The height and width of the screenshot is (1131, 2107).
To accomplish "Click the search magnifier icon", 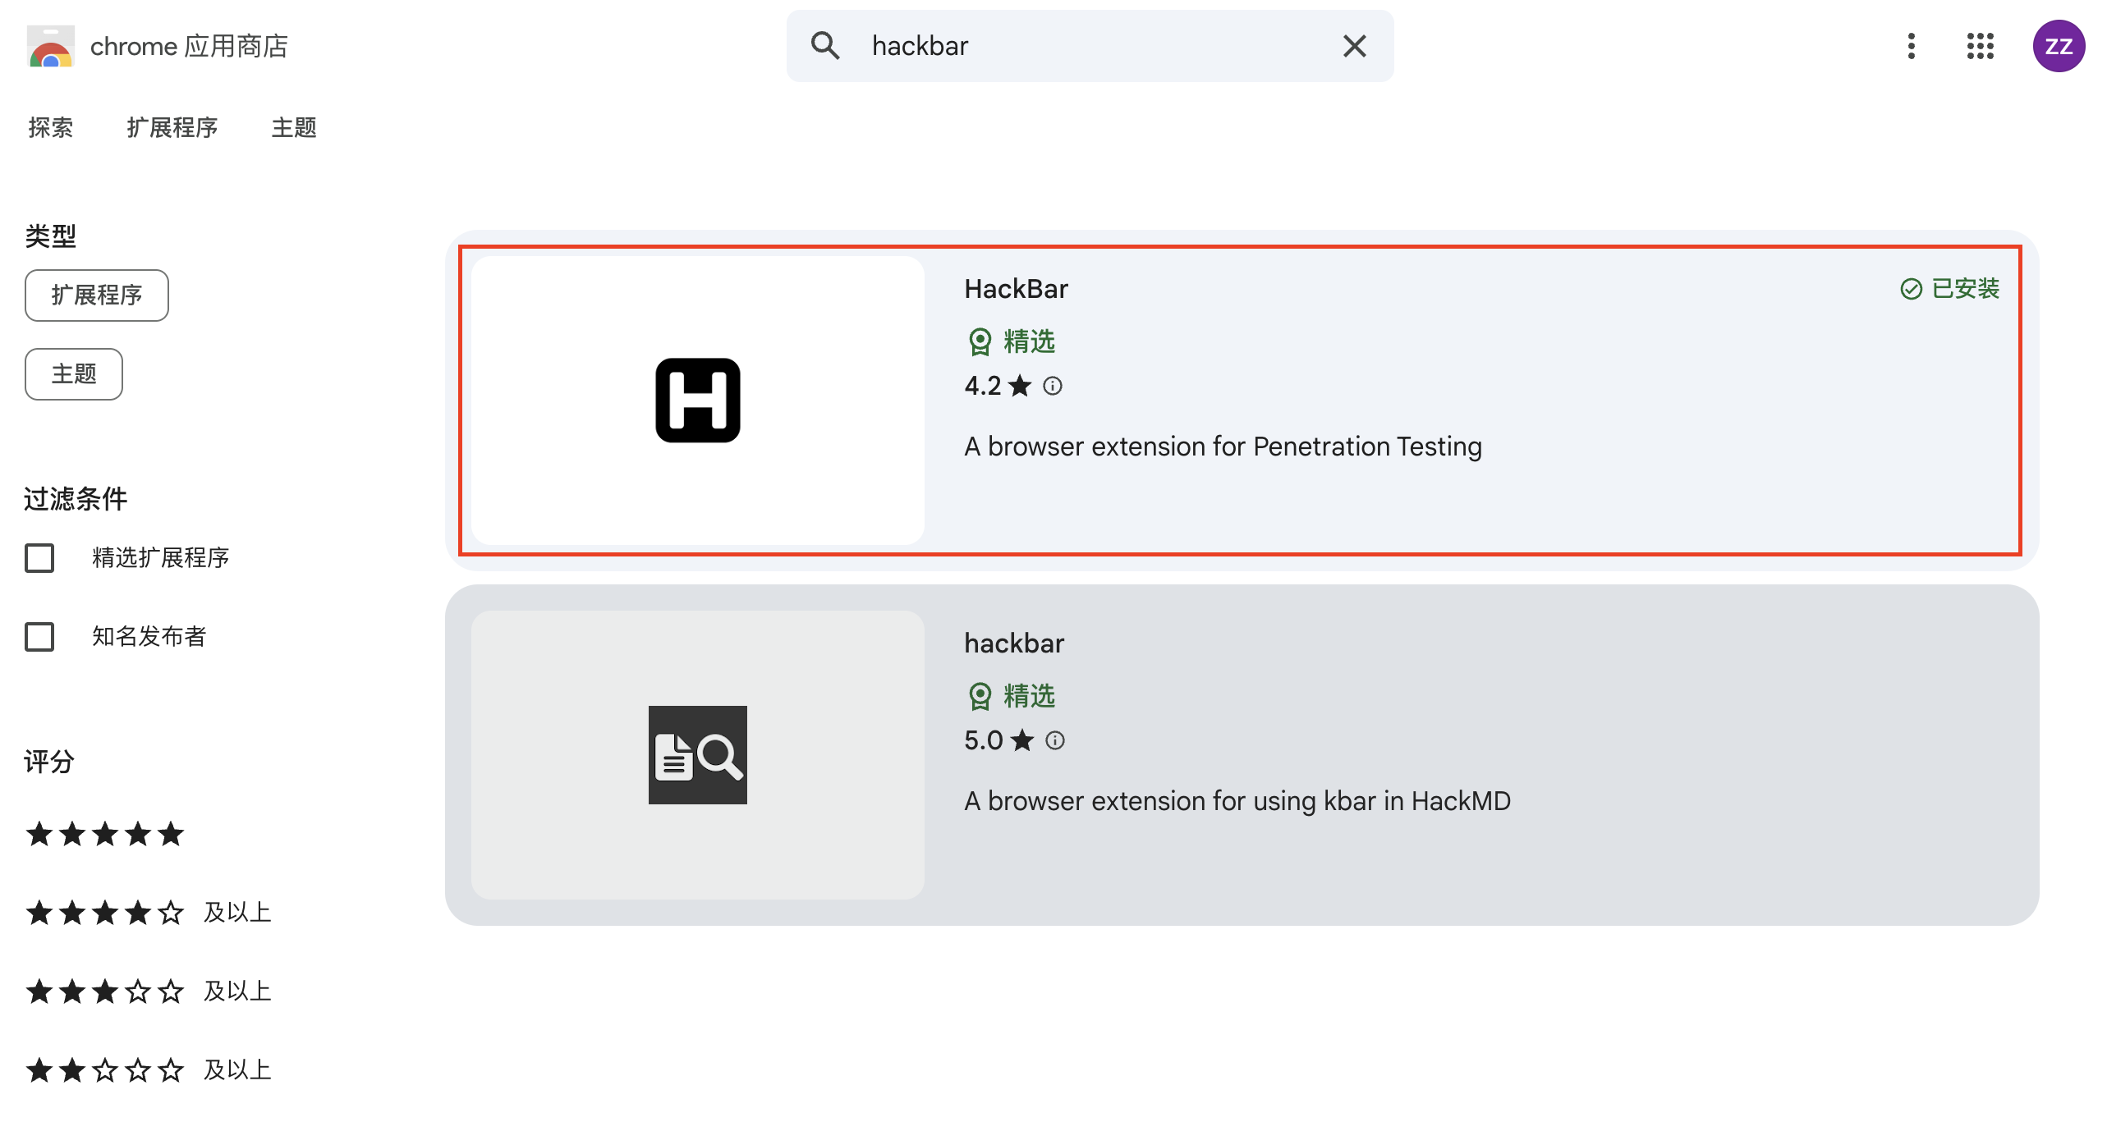I will pos(824,46).
